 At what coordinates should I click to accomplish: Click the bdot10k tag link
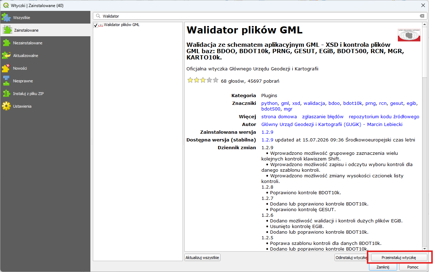coord(352,103)
